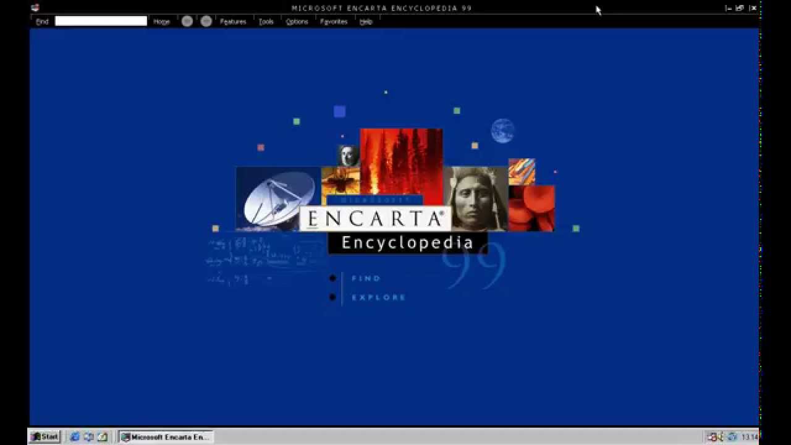Open the Options menu

coord(297,22)
